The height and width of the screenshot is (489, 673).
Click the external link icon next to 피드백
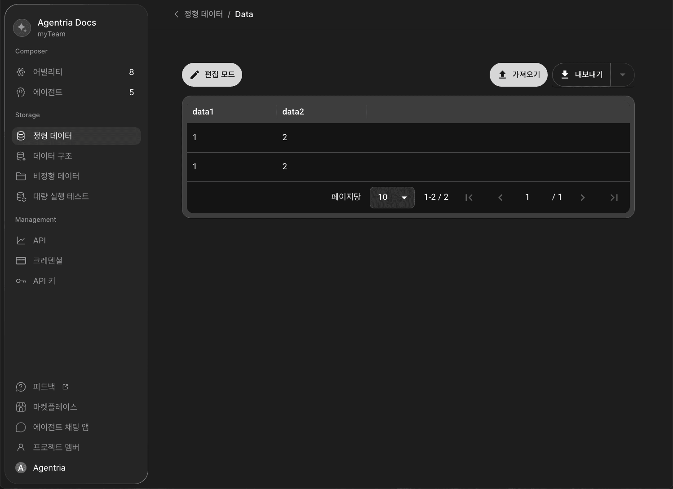65,387
